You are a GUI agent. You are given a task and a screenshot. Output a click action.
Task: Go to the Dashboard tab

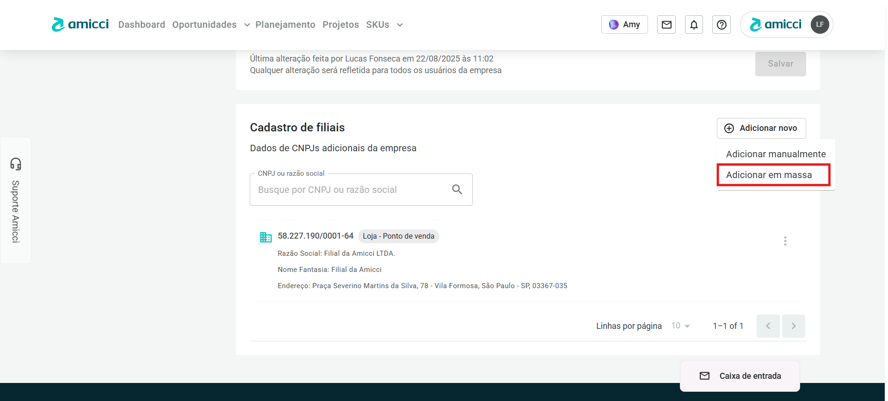pyautogui.click(x=142, y=25)
